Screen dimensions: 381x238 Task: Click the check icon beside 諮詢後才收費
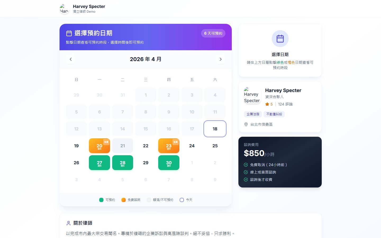(x=246, y=180)
